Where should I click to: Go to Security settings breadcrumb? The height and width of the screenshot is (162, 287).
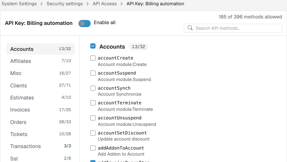65,4
